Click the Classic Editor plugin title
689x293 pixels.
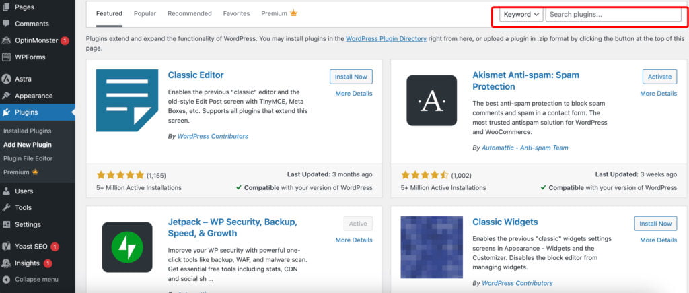click(x=196, y=75)
